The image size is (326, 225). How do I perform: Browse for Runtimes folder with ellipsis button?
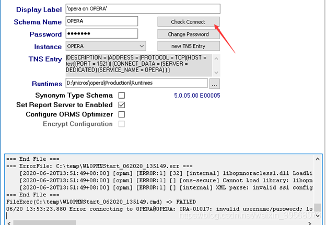tap(214, 84)
